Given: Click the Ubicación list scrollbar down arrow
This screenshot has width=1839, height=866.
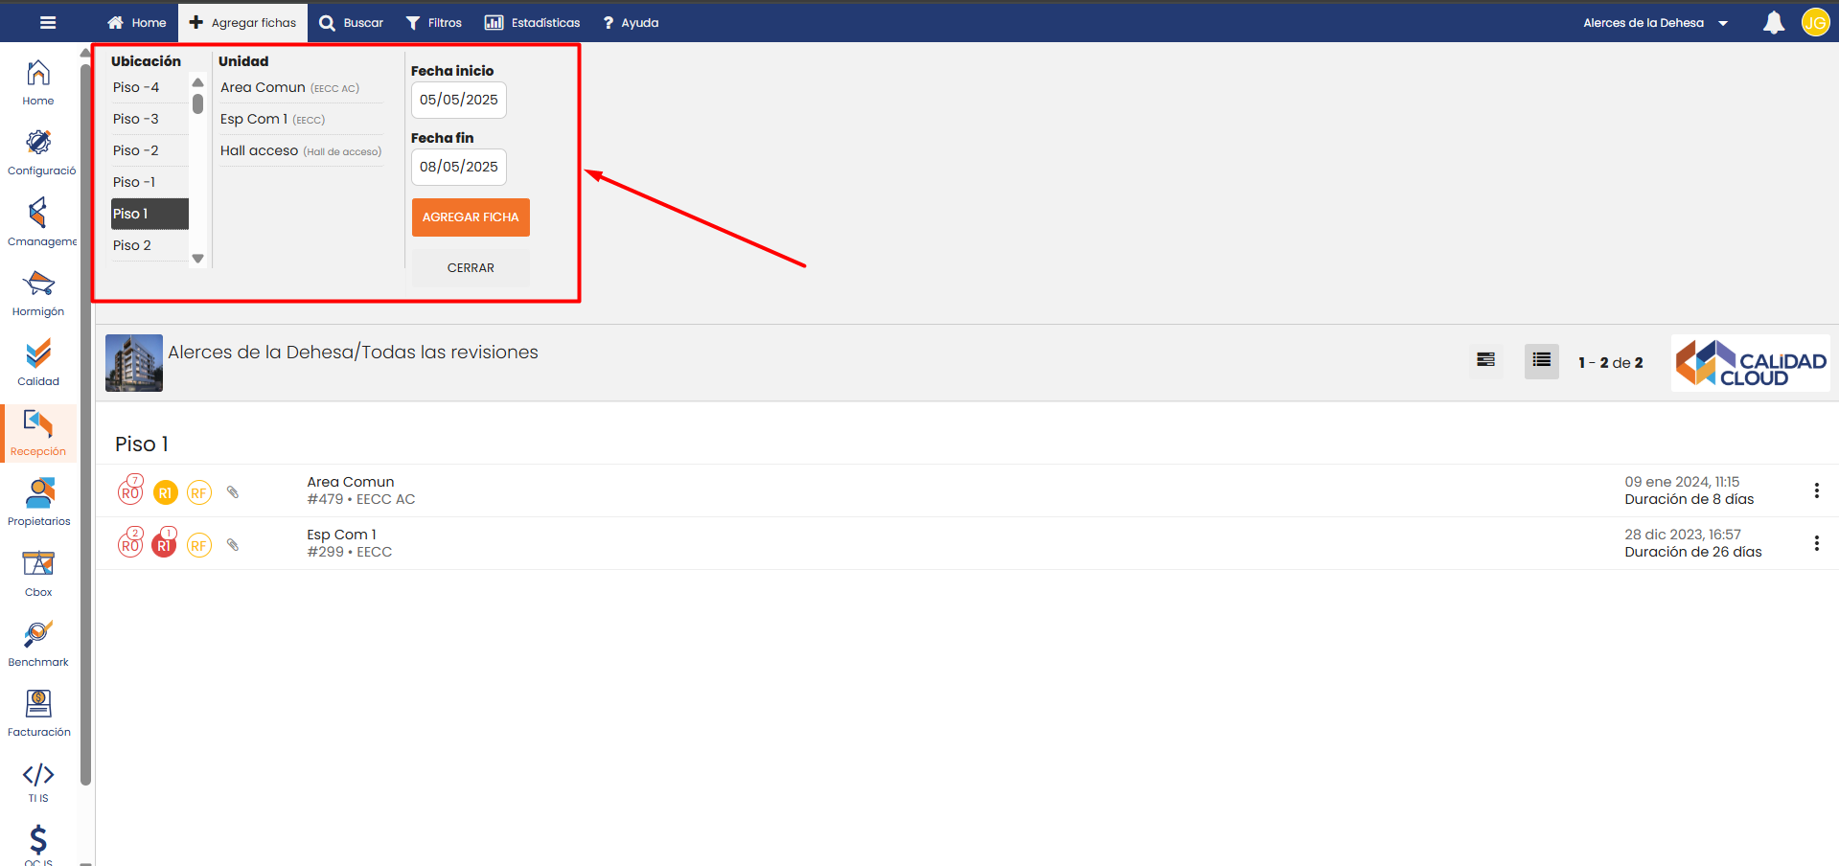Looking at the screenshot, I should pyautogui.click(x=198, y=259).
